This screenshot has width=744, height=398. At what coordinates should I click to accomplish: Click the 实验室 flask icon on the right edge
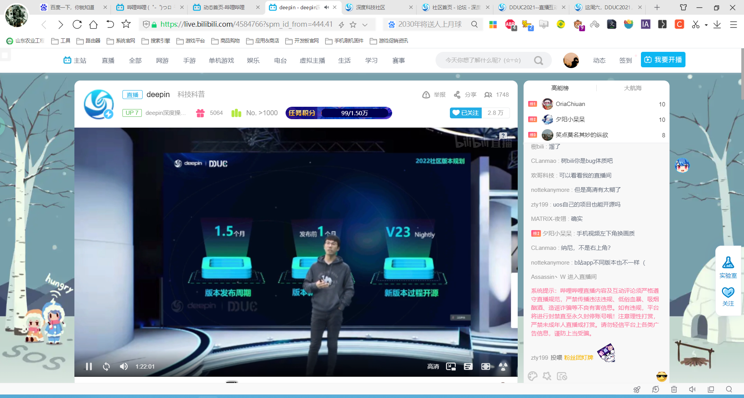[728, 263]
